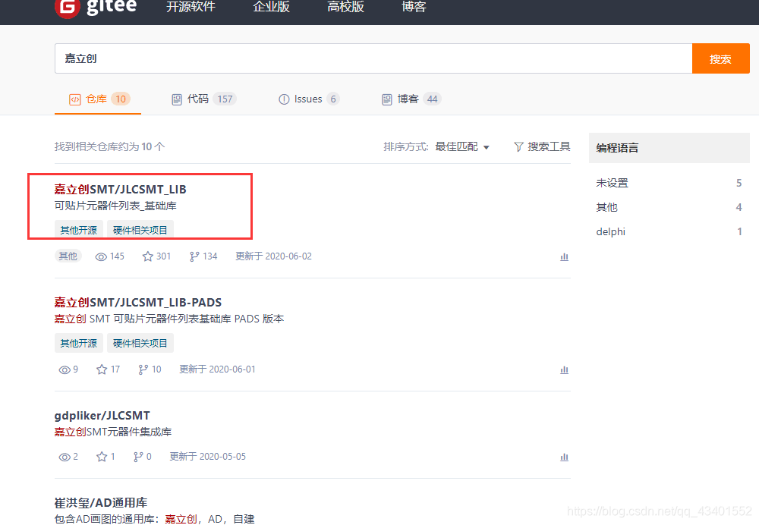Image resolution: width=759 pixels, height=525 pixels.
Task: Click the code icon on 仓库 tab
Action: (x=75, y=99)
